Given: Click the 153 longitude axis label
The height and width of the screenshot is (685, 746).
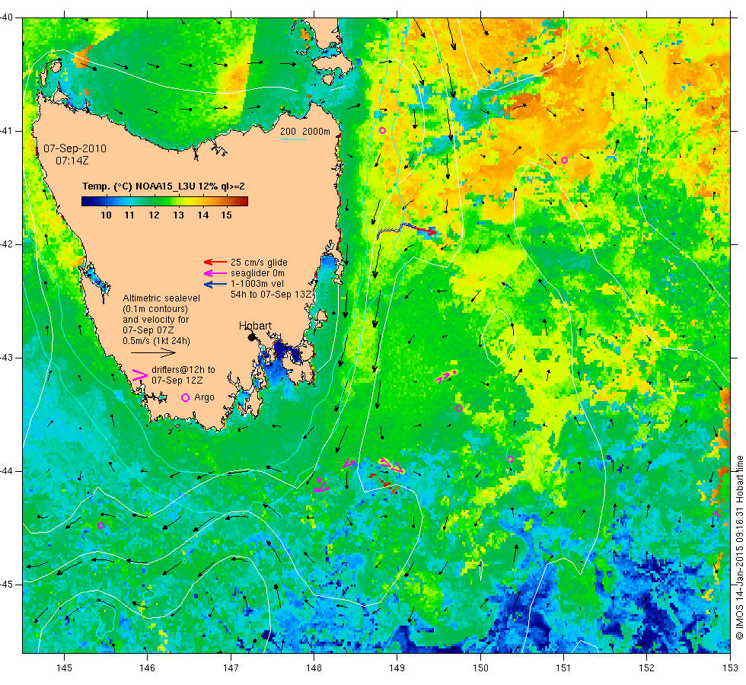Looking at the screenshot, I should click(x=730, y=668).
